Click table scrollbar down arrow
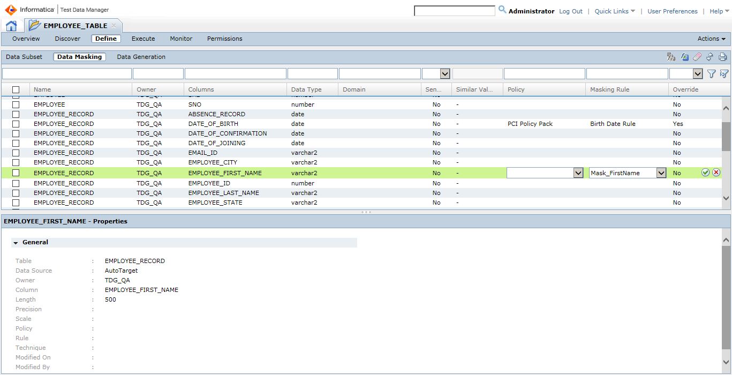Image resolution: width=732 pixels, height=375 pixels. coord(726,198)
